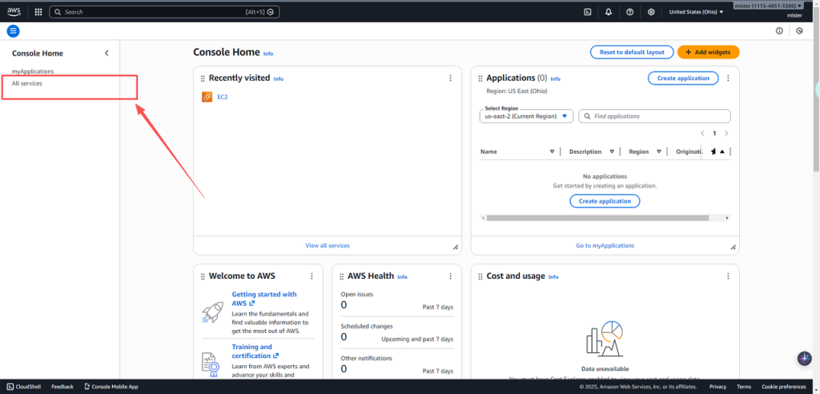Open the settings gear icon
This screenshot has width=820, height=394.
point(651,11)
